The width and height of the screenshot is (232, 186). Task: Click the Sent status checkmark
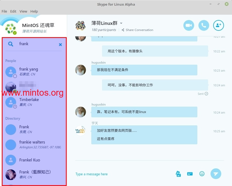[x=206, y=94]
